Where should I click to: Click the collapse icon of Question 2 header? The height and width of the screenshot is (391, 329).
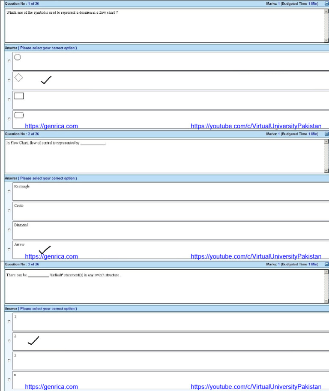(x=326, y=134)
